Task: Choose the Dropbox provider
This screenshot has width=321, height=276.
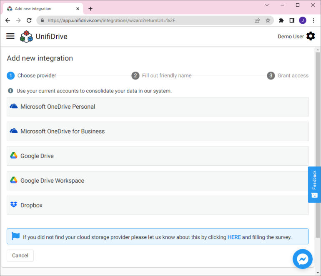Action: 158,205
